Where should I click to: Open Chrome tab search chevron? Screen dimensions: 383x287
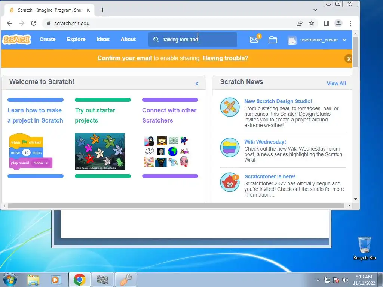coord(315,10)
